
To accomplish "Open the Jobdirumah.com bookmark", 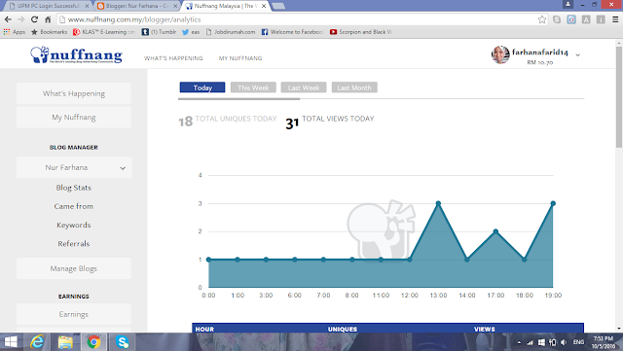I will pos(231,32).
